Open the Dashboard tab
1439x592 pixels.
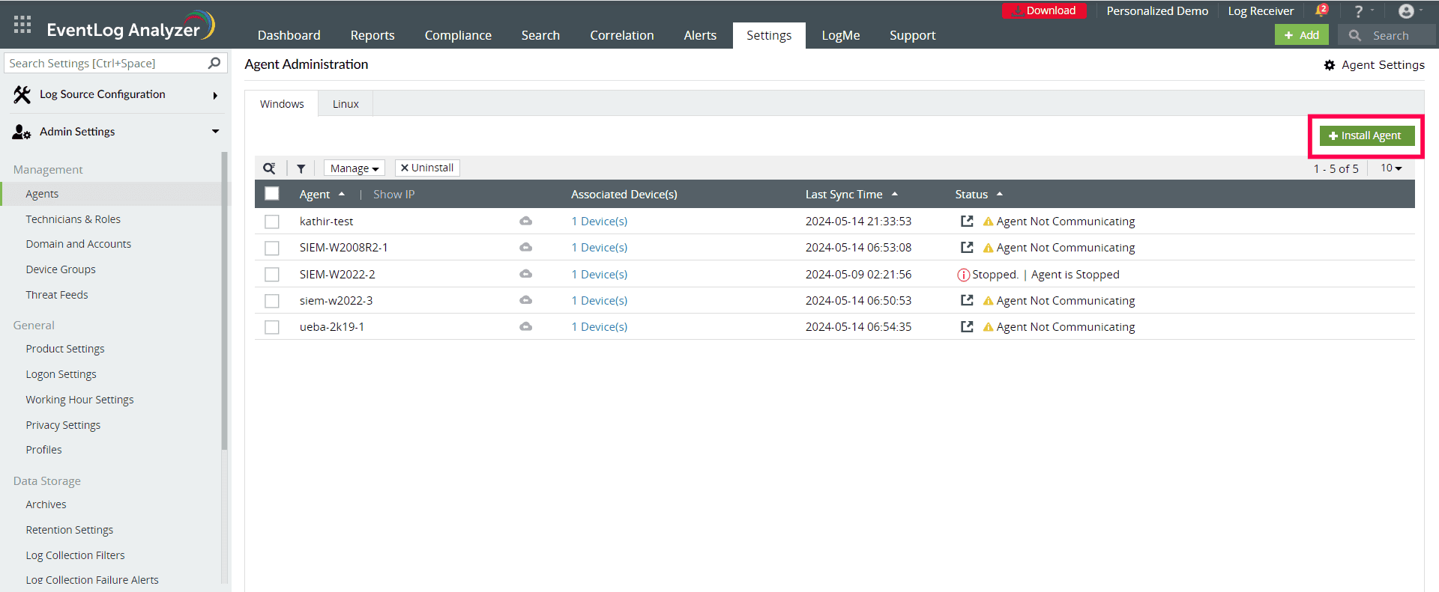(x=289, y=35)
